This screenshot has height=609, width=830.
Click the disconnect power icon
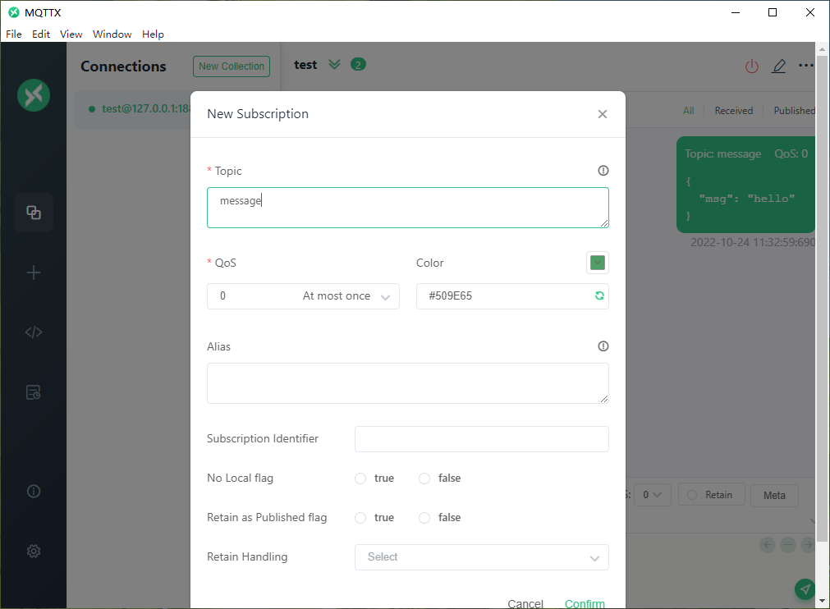pos(752,66)
